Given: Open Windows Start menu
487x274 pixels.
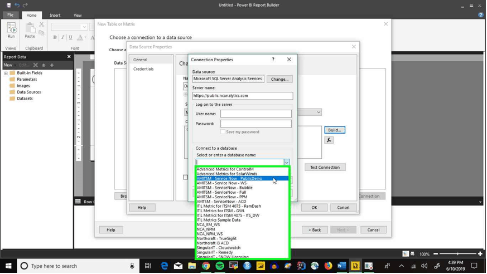Looking at the screenshot, I should 8,266.
